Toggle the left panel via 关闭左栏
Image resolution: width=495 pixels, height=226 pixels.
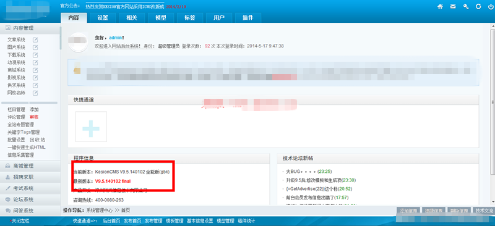point(20,221)
